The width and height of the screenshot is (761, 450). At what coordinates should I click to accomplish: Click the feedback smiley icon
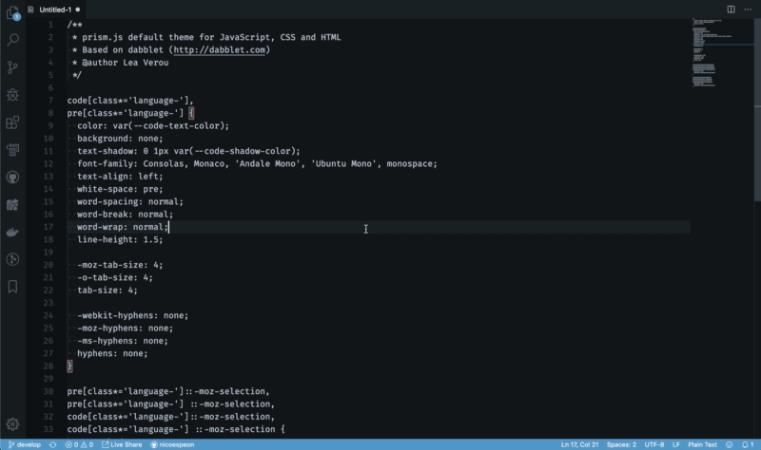click(x=729, y=444)
